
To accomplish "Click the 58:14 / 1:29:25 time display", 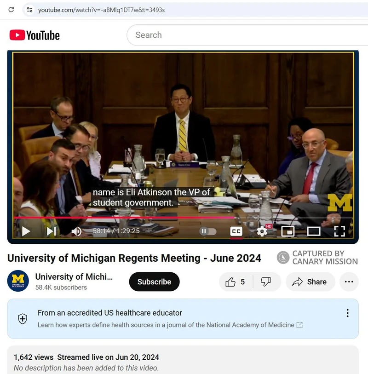I will [116, 231].
